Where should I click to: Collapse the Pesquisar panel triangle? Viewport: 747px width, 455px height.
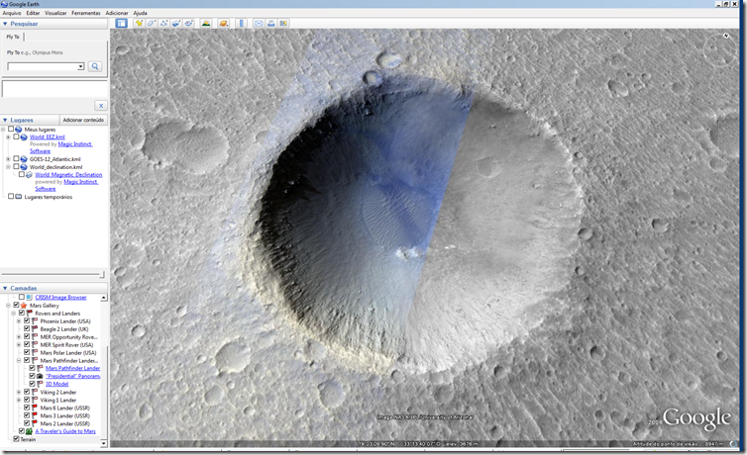tap(5, 24)
